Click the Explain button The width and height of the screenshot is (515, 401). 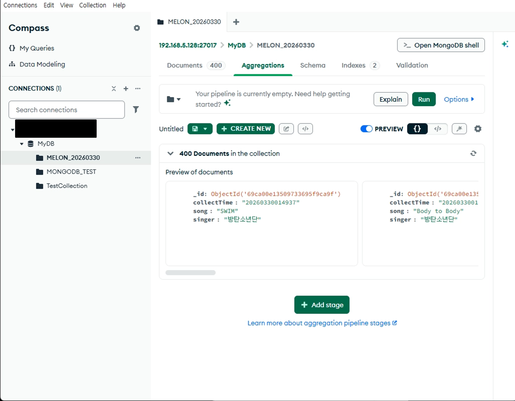(391, 99)
